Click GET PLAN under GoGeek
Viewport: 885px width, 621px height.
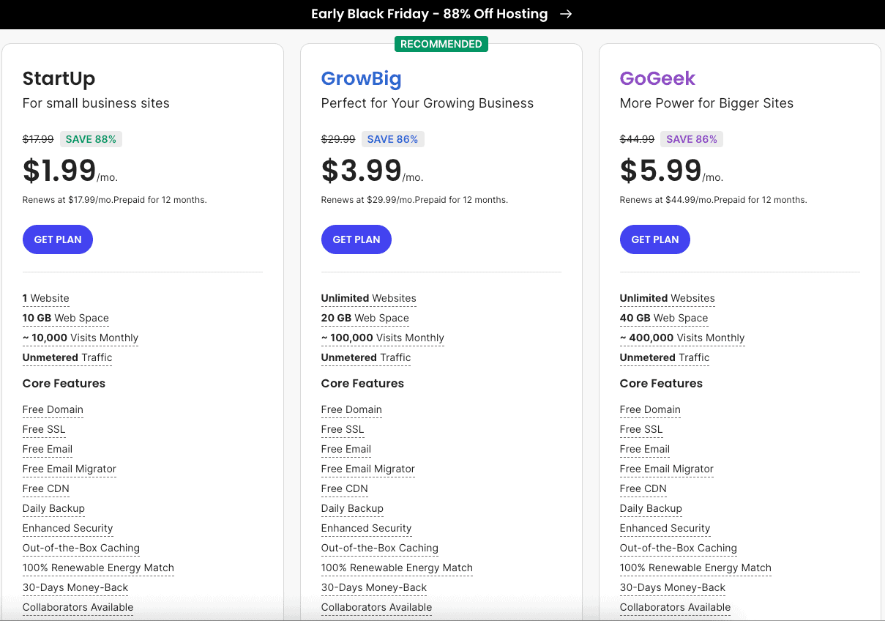pyautogui.click(x=655, y=239)
